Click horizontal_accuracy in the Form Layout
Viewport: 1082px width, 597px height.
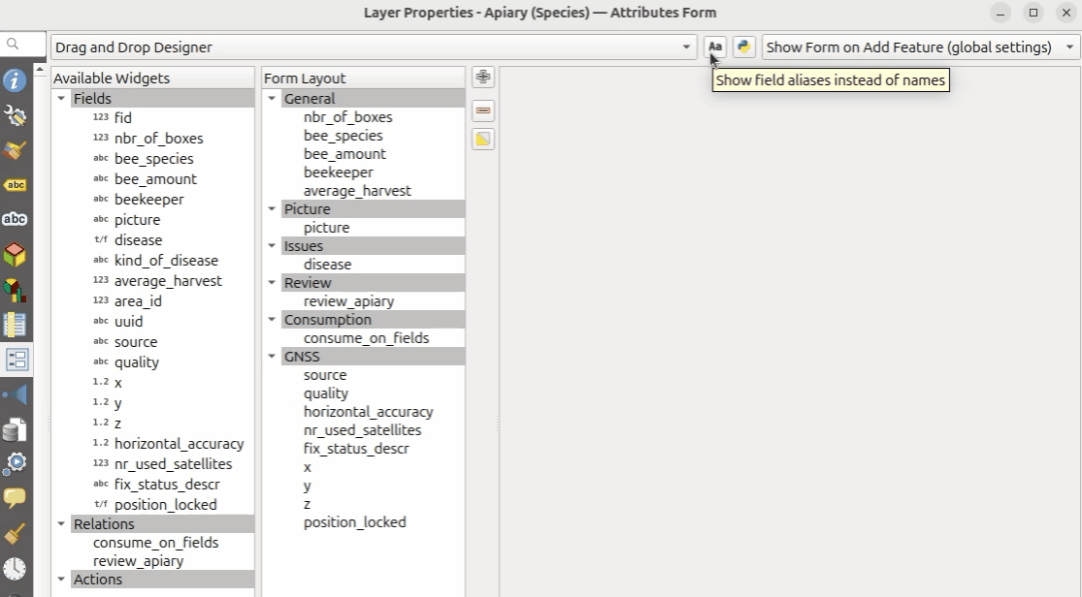368,412
